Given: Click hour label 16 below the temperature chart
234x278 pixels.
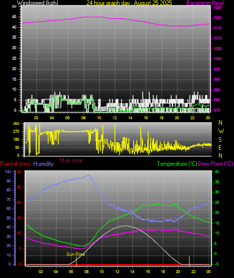Looking at the screenshot, I should coord(148,271).
